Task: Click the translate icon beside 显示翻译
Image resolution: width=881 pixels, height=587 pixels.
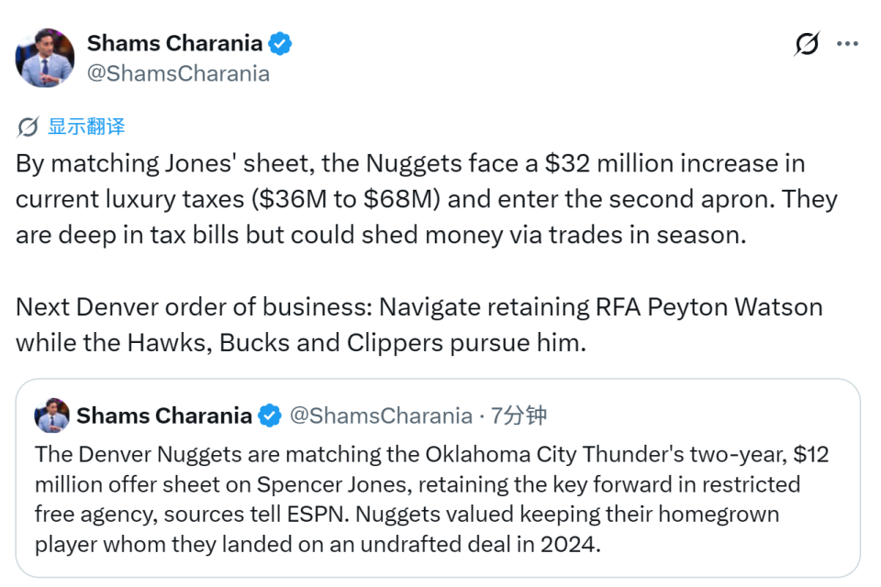Action: (28, 127)
